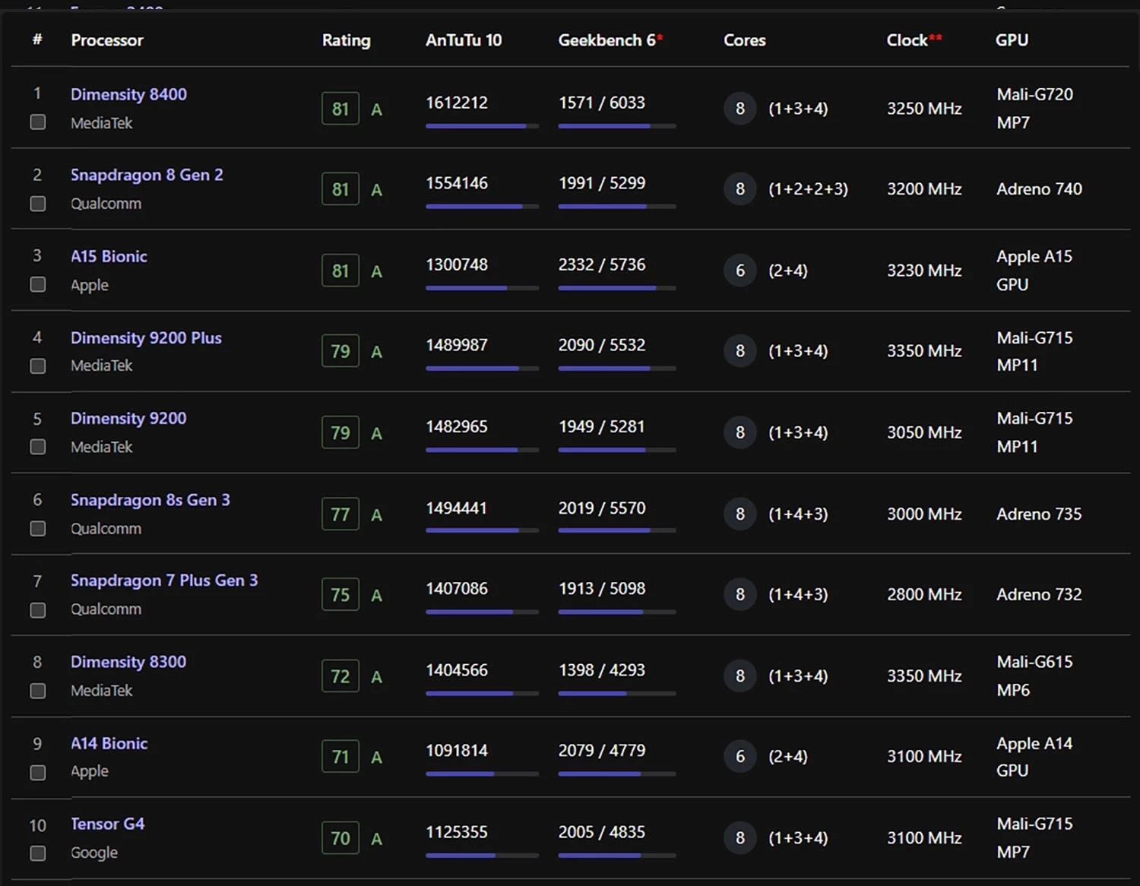The image size is (1140, 886).
Task: Sort by the Rating column header
Action: [x=346, y=40]
